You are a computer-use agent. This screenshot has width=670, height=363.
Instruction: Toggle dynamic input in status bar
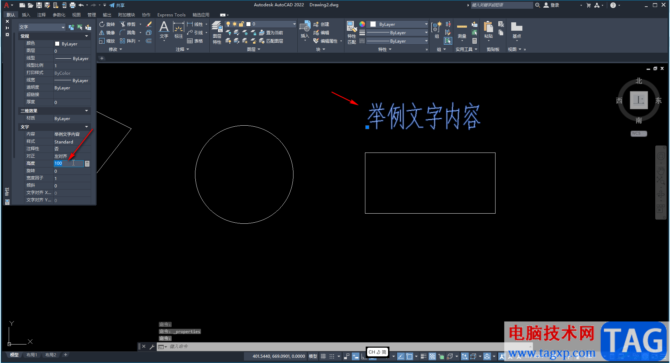point(356,356)
